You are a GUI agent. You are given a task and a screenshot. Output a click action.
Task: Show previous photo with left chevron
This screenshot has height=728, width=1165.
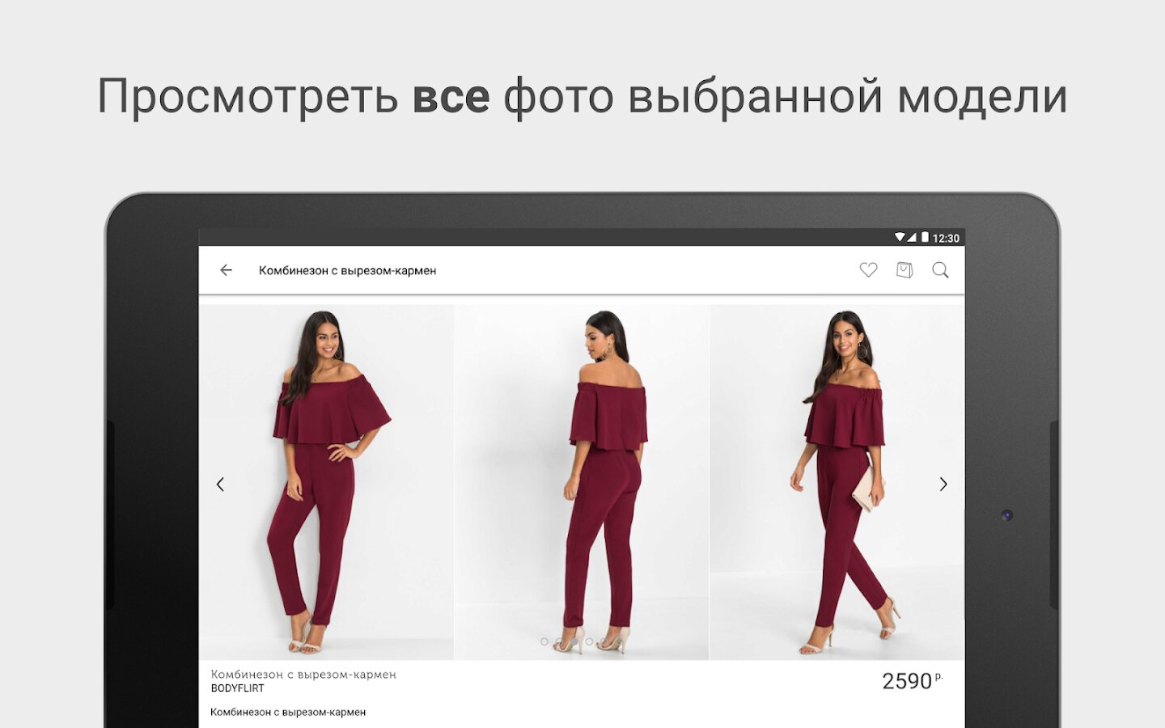220,485
